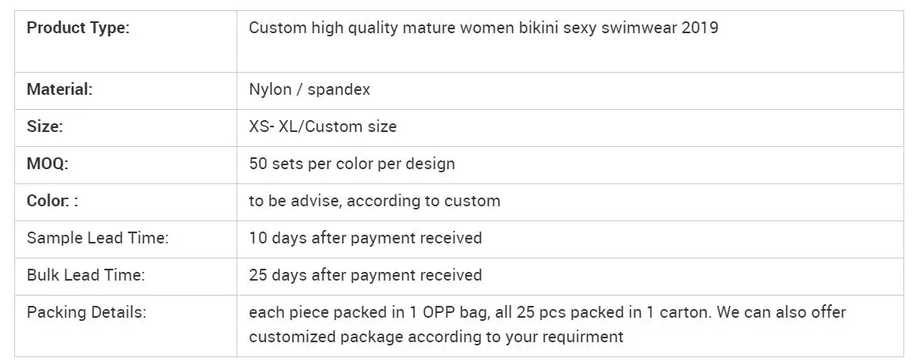
Task: Click the Packing Details label
Action: click(87, 312)
